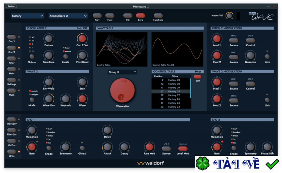Click the Control Table Pos 22 waveform display
Screen dimensions: 282x173
[177, 49]
